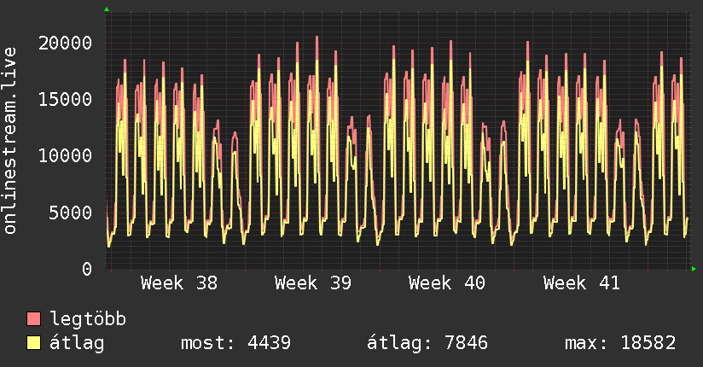Click the onlinestream.live vertical axis title
The width and height of the screenshot is (703, 367).
9,141
